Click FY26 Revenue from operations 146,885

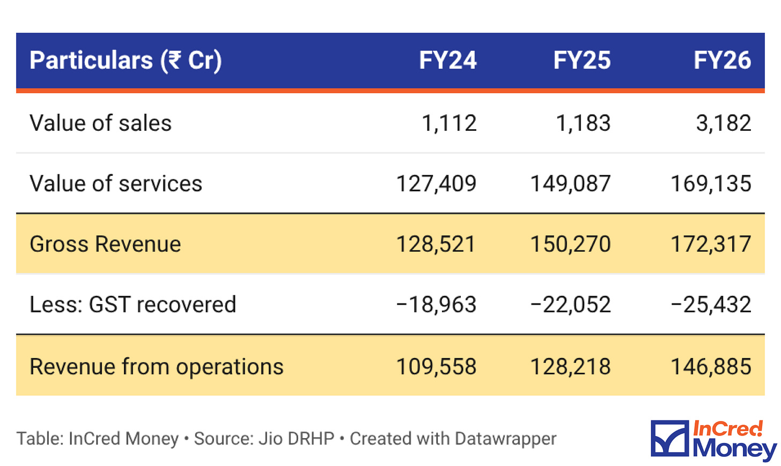(x=711, y=367)
